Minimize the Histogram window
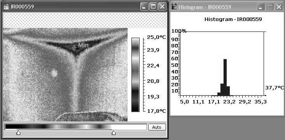Image resolution: width=285 pixels, height=140 pixels. [261, 7]
